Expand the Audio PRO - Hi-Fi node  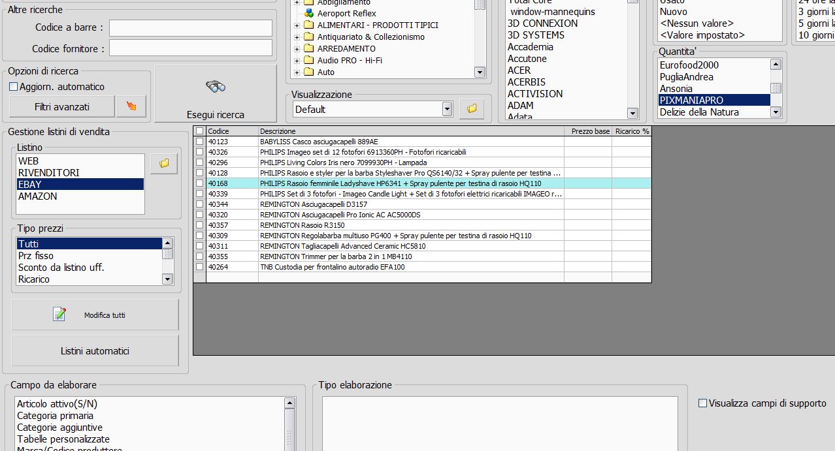click(297, 61)
